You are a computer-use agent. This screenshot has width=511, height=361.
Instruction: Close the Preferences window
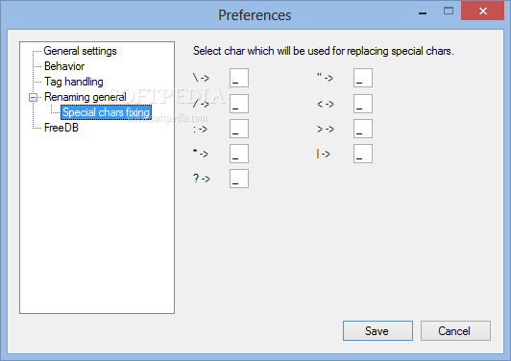482,11
